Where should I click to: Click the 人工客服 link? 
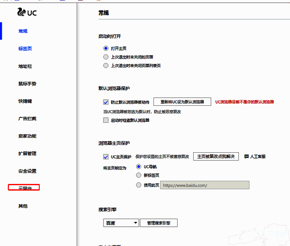coord(258,157)
